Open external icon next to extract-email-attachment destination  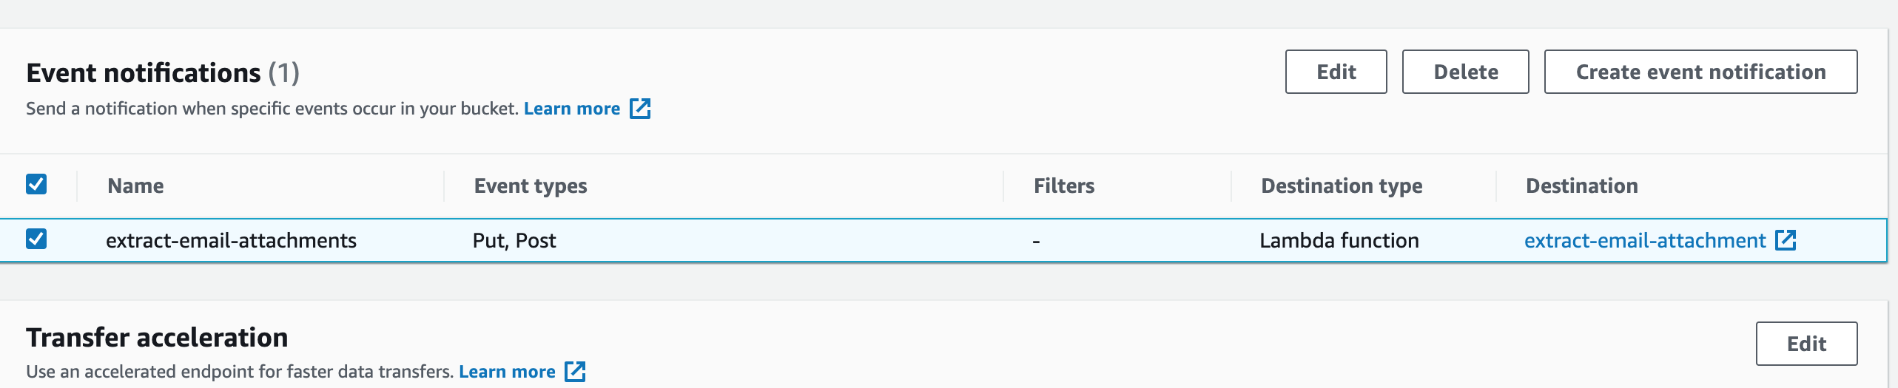click(1786, 240)
